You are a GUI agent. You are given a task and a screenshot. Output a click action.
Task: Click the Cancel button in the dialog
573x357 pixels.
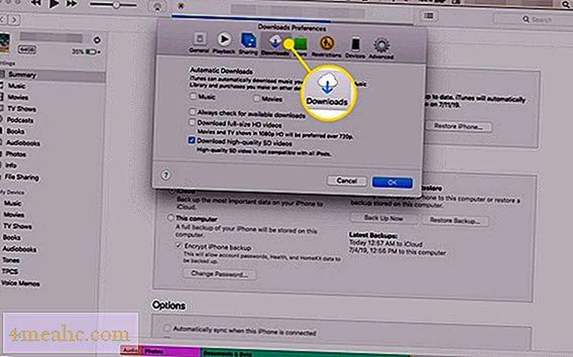coord(346,181)
